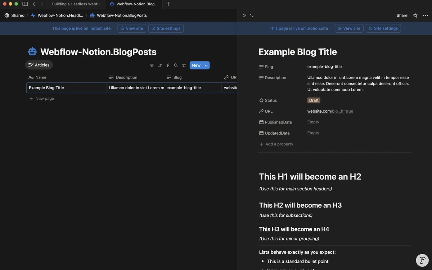
Task: Click the Share button
Action: [x=402, y=15]
